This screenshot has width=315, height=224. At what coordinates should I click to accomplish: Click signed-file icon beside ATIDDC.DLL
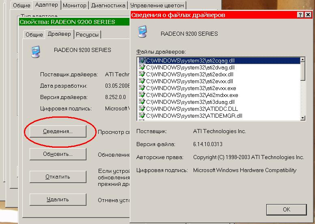click(142, 108)
